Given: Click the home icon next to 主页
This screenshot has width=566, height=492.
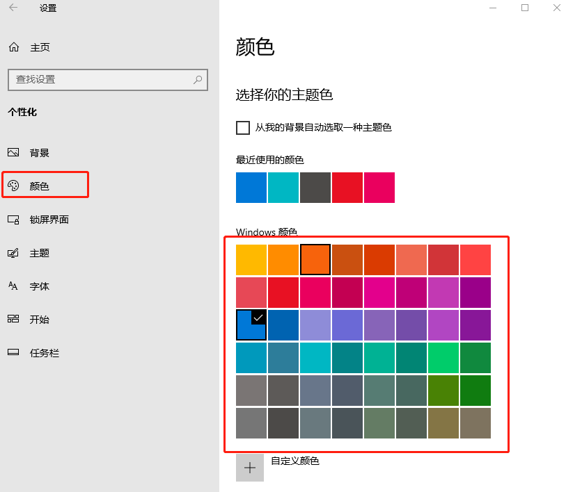Looking at the screenshot, I should pos(14,47).
